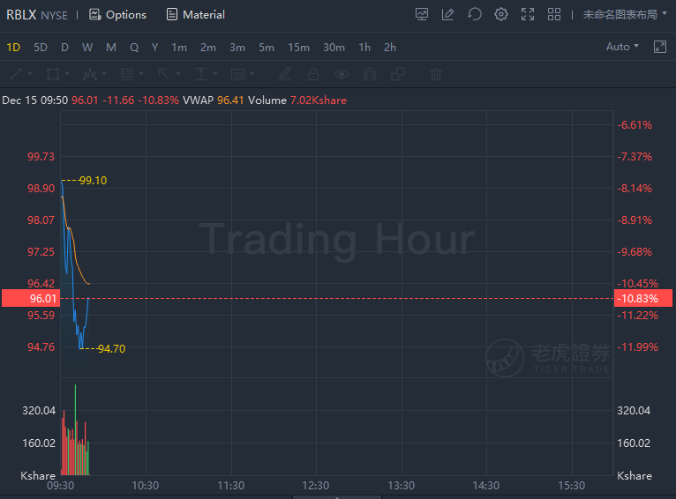The image size is (676, 499).
Task: Expand the shape tool dropdown arrow
Action: coord(67,74)
